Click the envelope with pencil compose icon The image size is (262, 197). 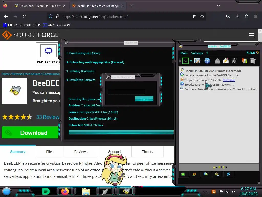coord(226,61)
